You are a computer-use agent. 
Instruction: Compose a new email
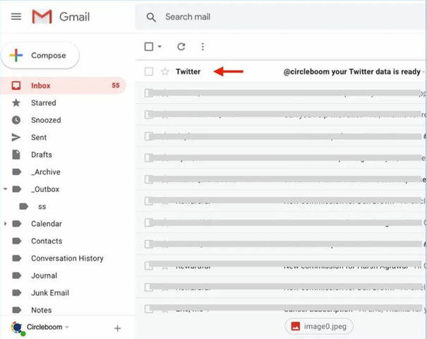click(x=40, y=55)
